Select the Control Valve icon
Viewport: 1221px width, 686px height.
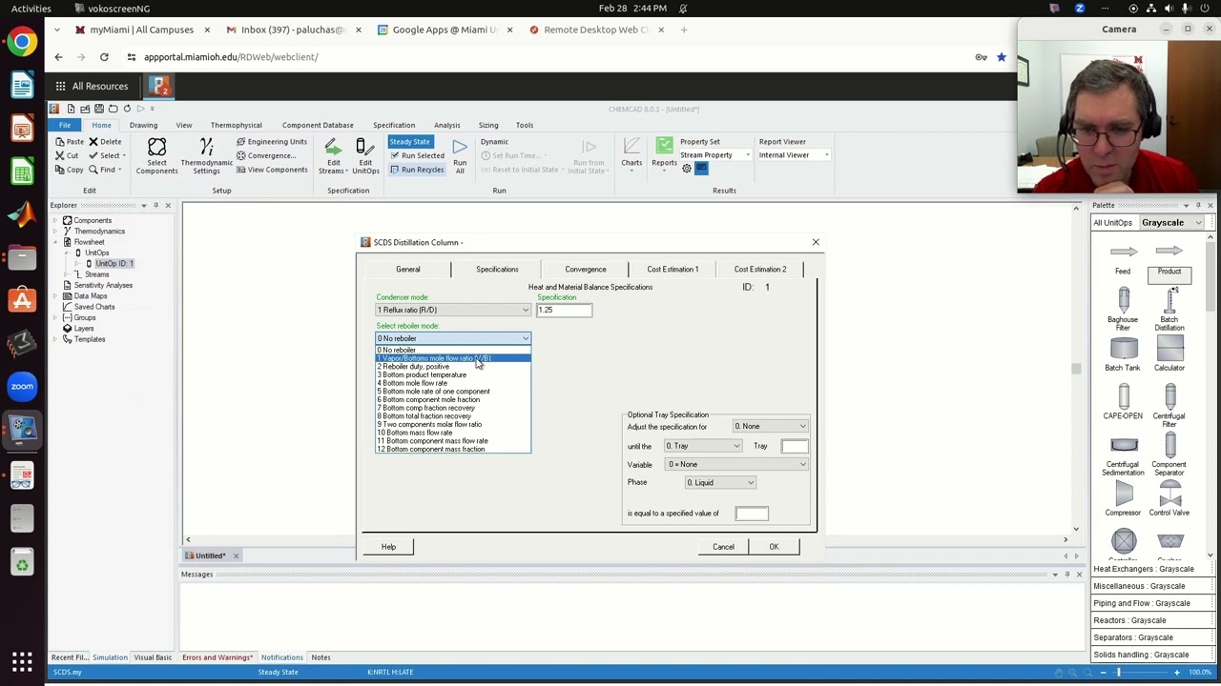(x=1169, y=494)
